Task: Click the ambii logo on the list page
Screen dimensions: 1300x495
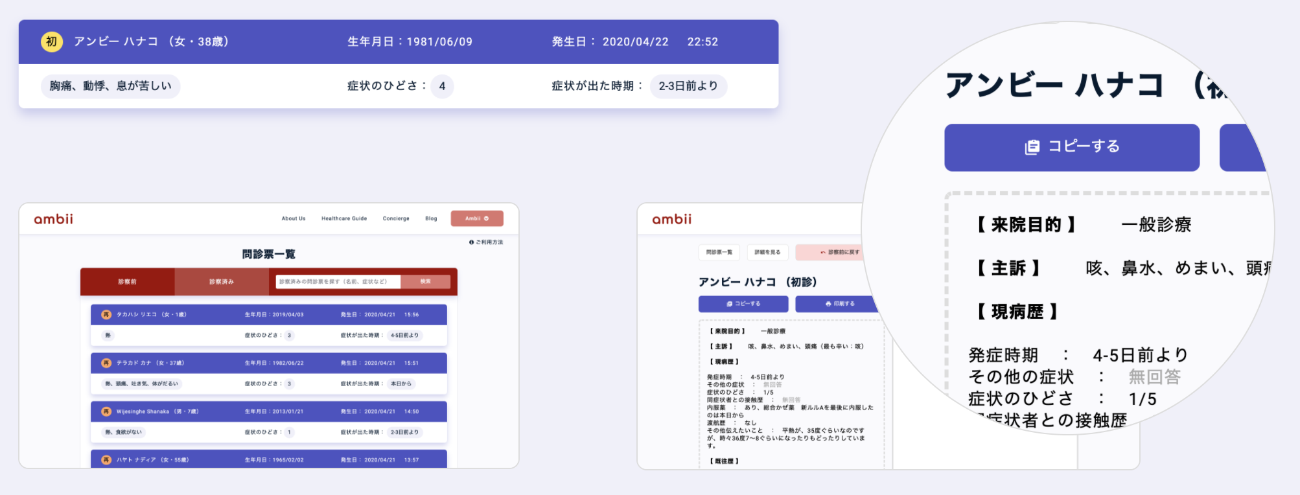Action: [53, 219]
